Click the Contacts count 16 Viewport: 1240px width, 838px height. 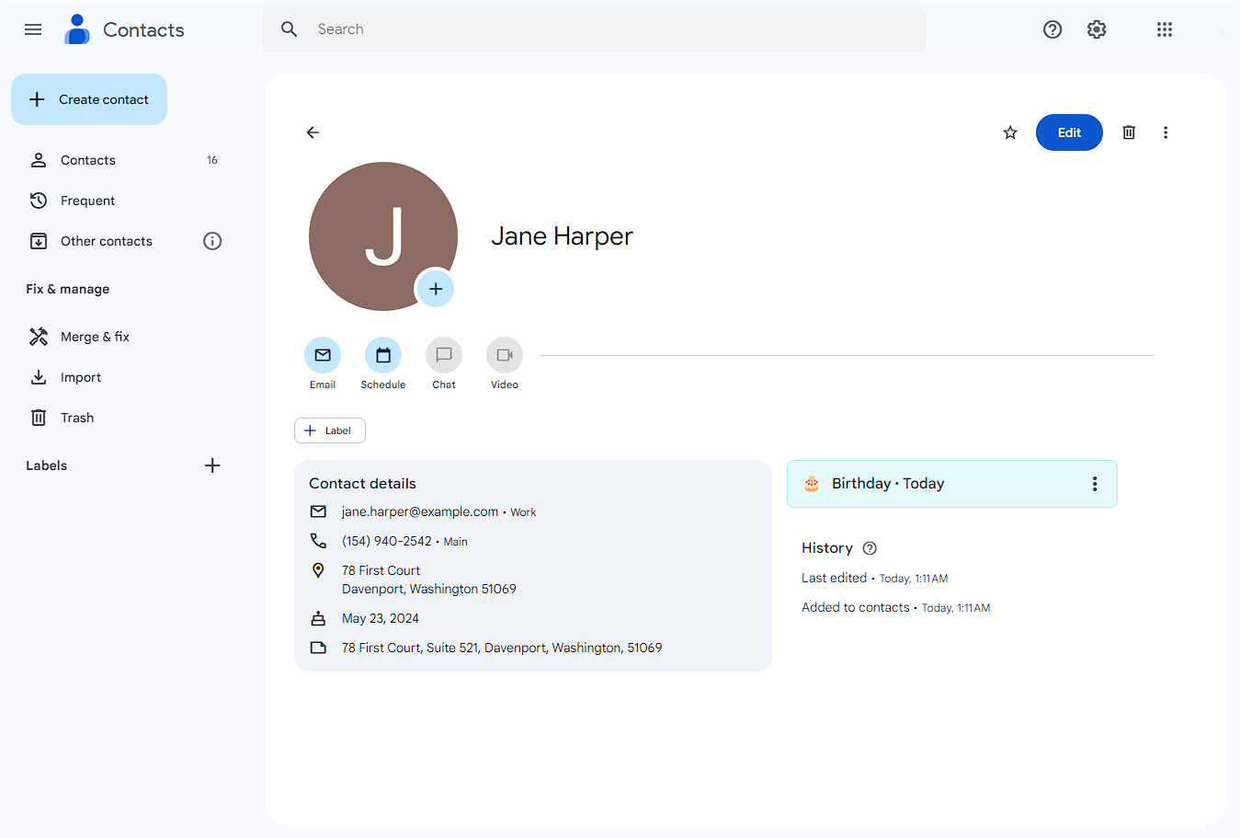click(x=212, y=160)
